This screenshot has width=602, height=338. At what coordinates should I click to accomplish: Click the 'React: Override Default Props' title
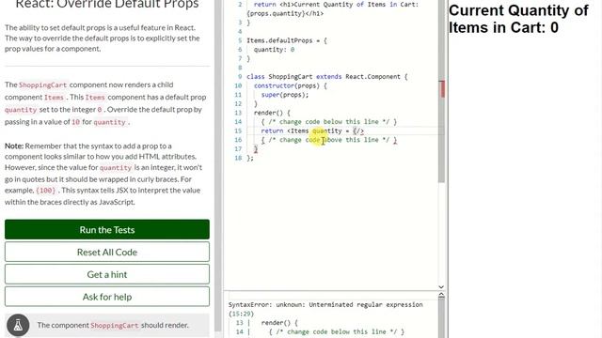coord(107,5)
